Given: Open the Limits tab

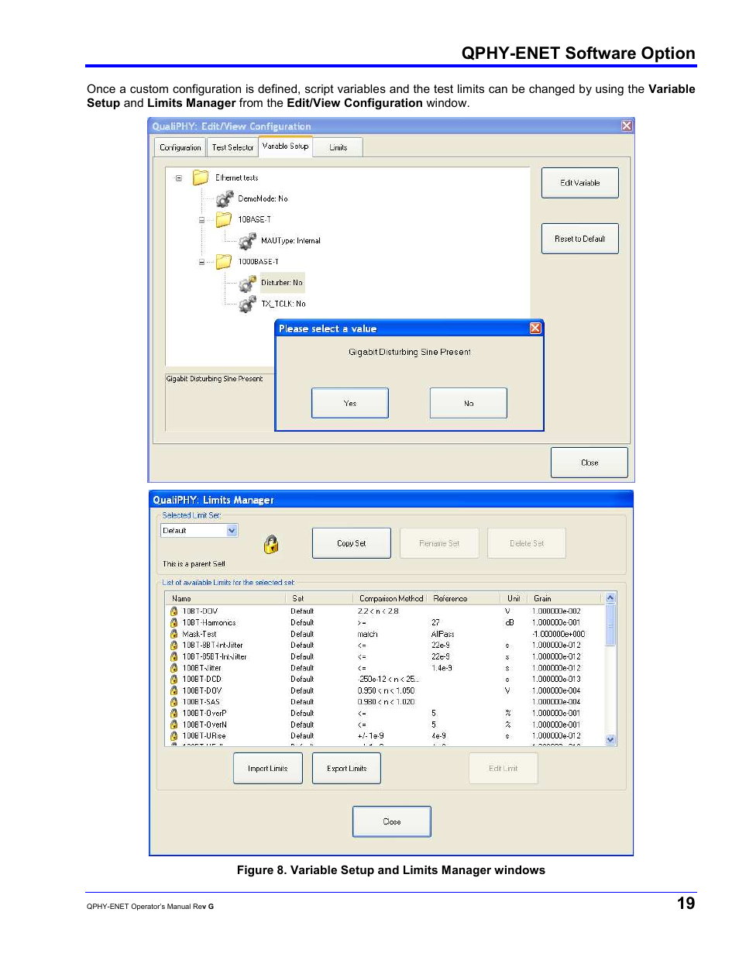Looking at the screenshot, I should tap(338, 147).
